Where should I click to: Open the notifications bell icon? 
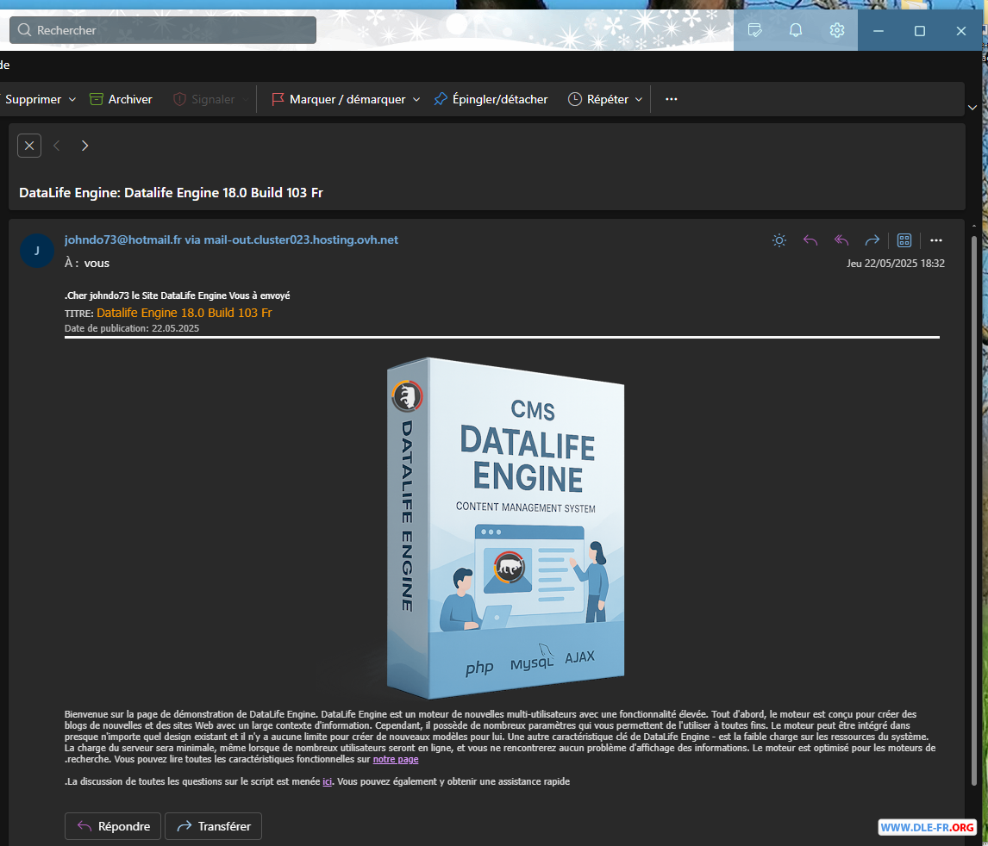(x=796, y=30)
